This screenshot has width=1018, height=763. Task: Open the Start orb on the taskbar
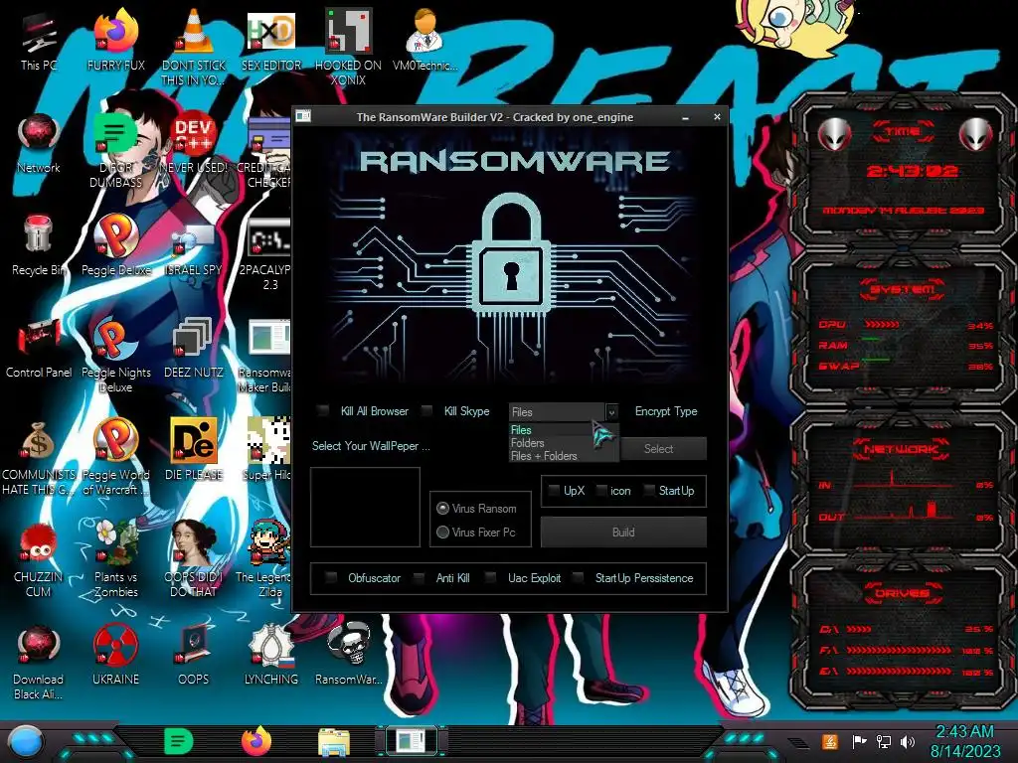coord(25,741)
